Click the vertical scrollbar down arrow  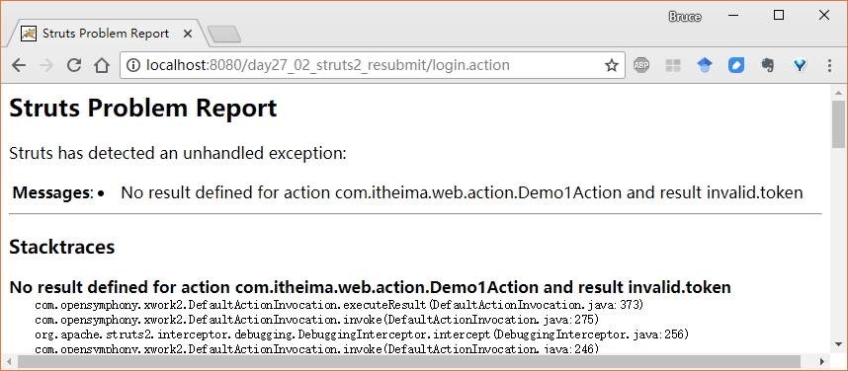(x=838, y=343)
